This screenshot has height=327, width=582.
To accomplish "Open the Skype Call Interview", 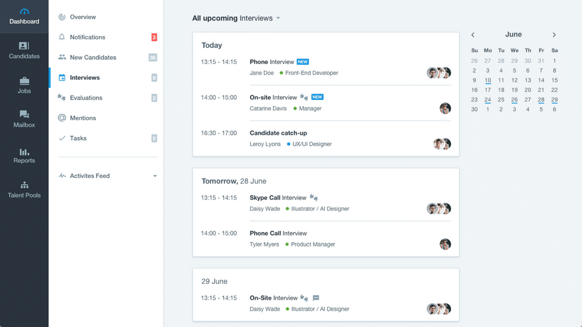I will (278, 198).
